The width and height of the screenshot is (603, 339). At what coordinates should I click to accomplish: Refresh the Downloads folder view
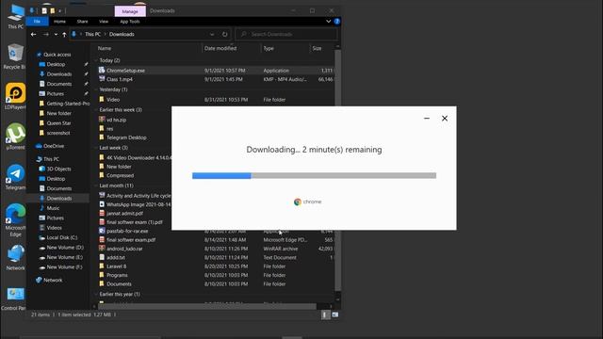(224, 34)
